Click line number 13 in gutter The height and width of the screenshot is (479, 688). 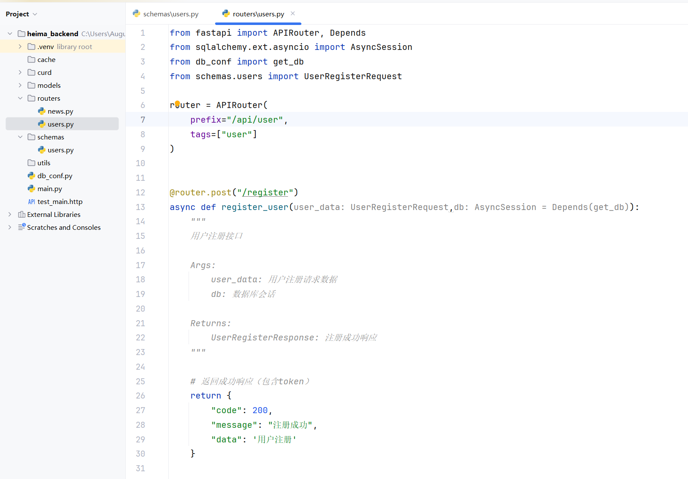(x=140, y=207)
